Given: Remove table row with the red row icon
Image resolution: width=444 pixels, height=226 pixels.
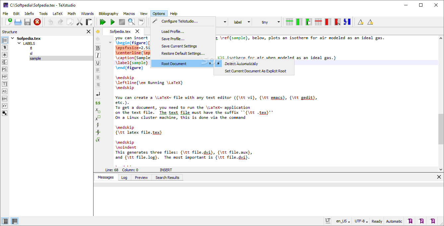Looking at the screenshot, I should [x=318, y=22].
